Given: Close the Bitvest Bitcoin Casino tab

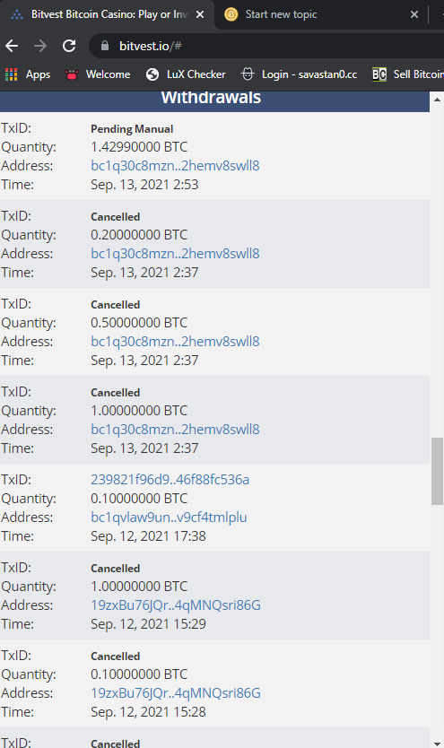Looking at the screenshot, I should (x=200, y=14).
